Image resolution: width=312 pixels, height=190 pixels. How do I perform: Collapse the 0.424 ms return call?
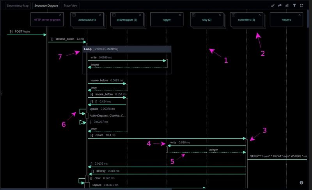(x=92, y=102)
